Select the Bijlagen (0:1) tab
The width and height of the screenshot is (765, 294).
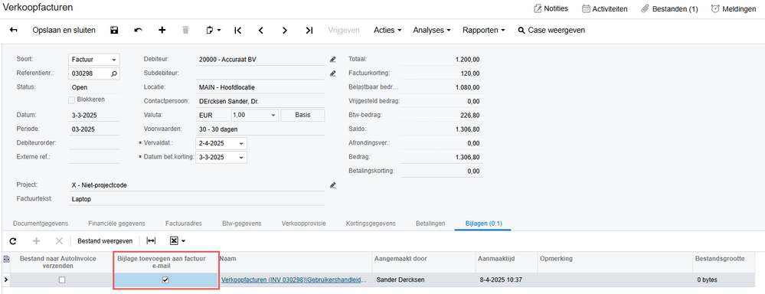click(483, 224)
